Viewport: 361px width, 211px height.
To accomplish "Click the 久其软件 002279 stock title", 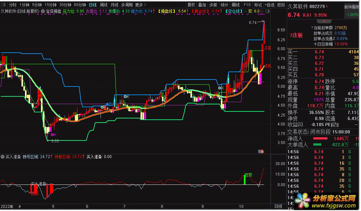I will [306, 6].
